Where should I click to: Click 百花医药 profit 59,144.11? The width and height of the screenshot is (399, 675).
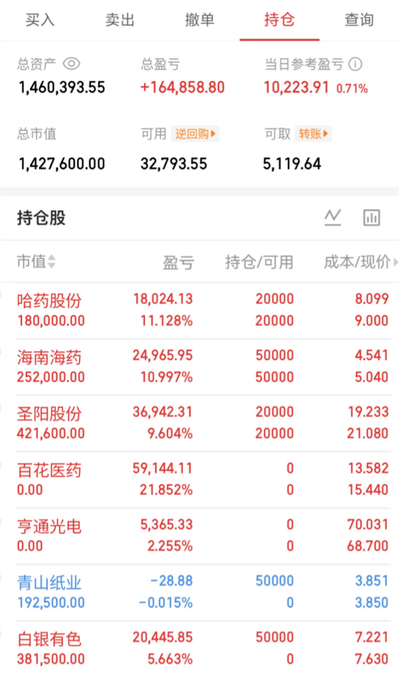coord(163,468)
